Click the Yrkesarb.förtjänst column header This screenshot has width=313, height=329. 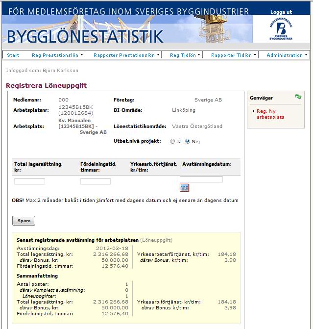154,167
